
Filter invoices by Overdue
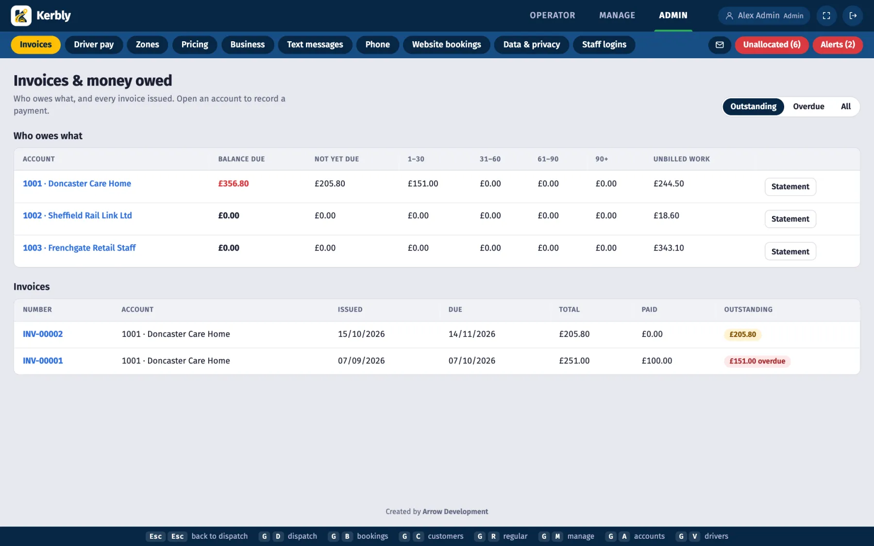808,107
